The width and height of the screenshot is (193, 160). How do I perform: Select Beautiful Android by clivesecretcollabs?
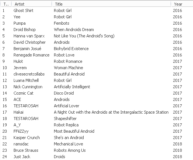(x=96, y=74)
